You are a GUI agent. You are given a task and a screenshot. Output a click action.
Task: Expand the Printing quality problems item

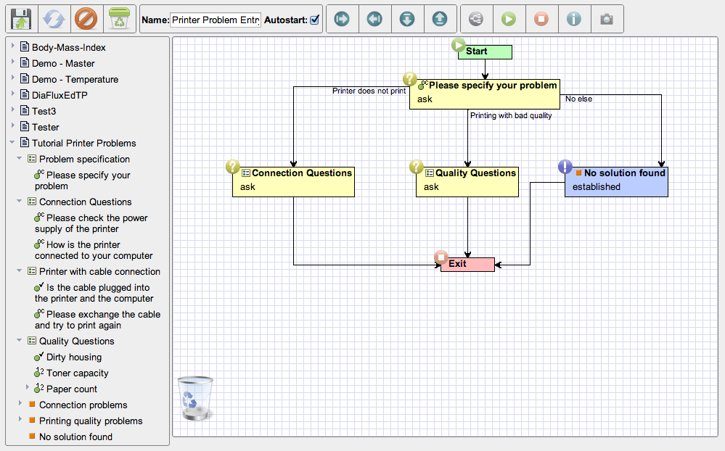(20, 419)
